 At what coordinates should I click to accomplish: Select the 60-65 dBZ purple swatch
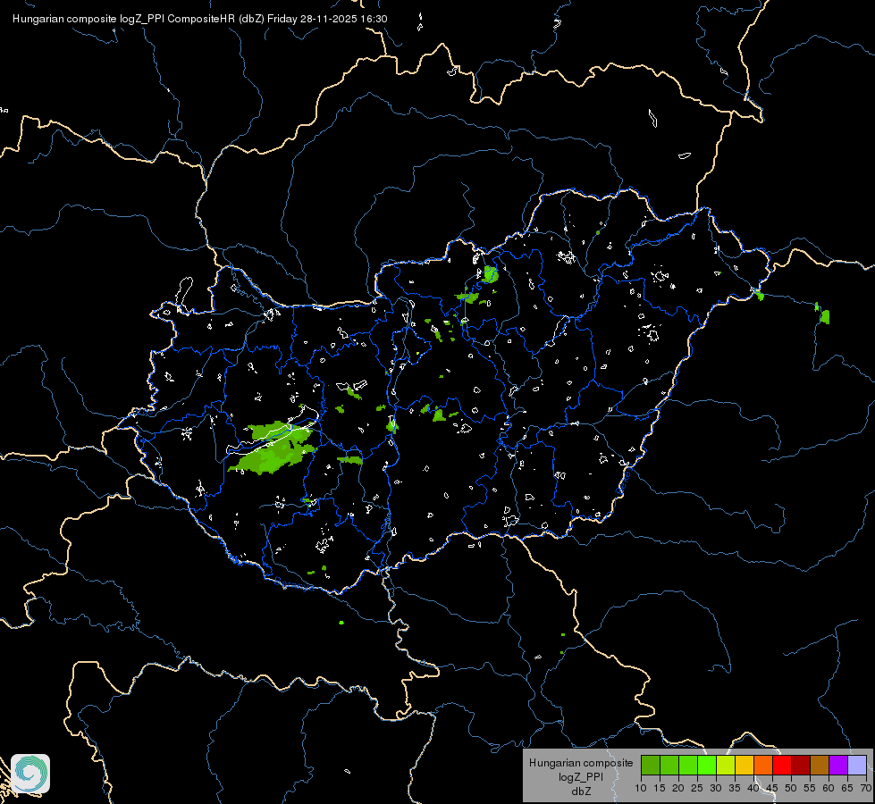click(838, 765)
